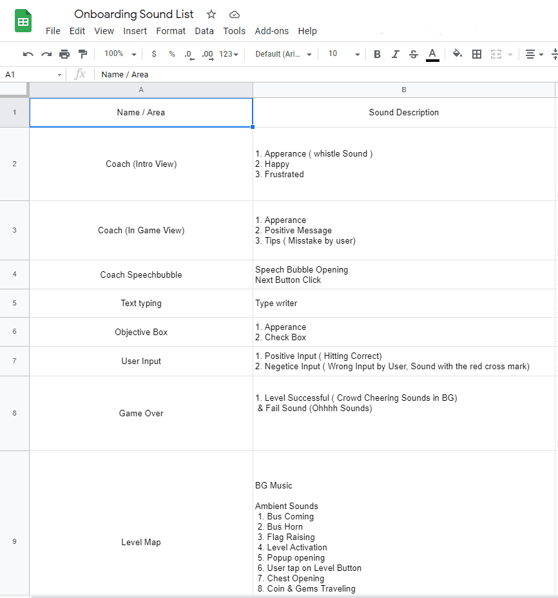Star the Onboarding Sound List document
The image size is (558, 598).
click(x=211, y=14)
